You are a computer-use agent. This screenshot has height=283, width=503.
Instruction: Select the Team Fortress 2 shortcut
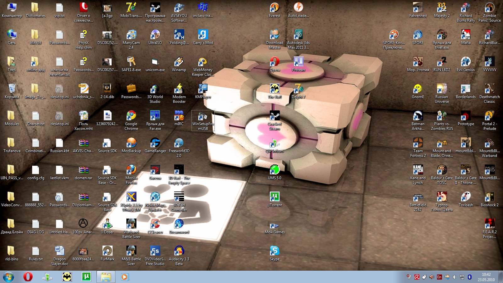click(x=418, y=143)
